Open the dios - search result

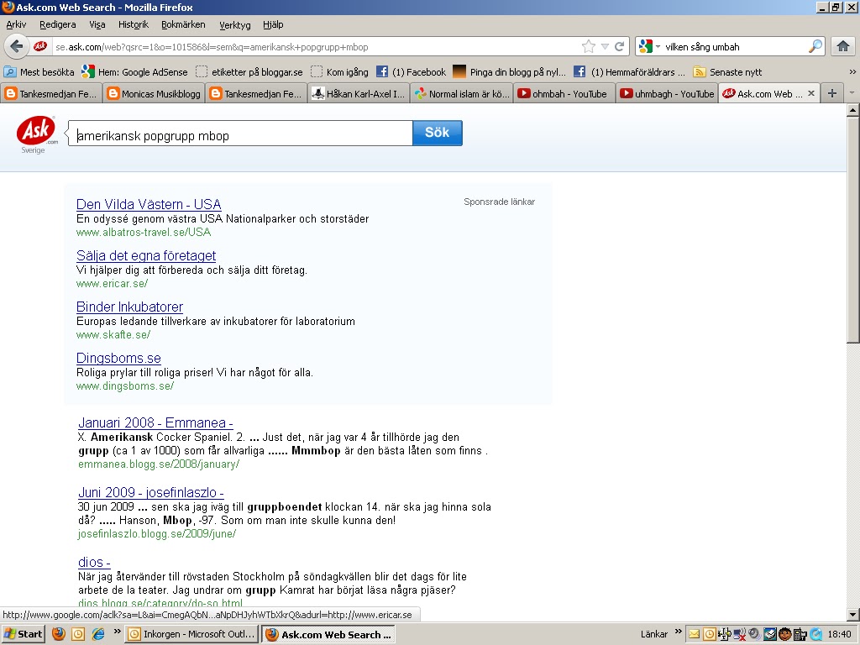pos(94,562)
